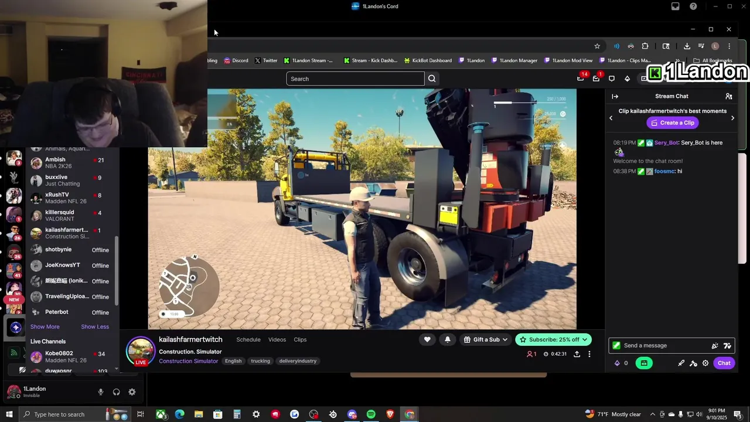Open Spotify from taskbar

point(371,414)
